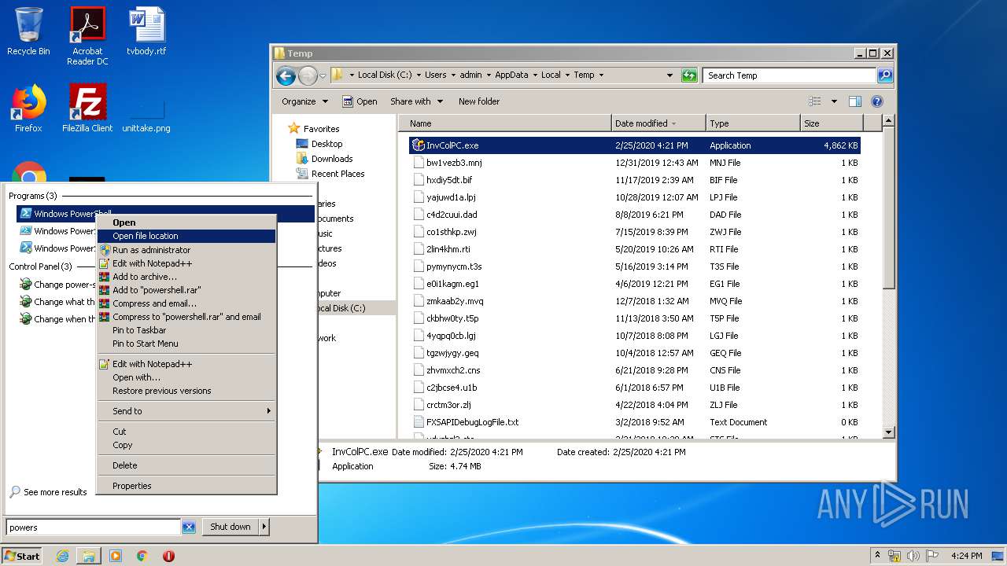1007x566 pixels.
Task: Click the New folder button
Action: coord(479,101)
